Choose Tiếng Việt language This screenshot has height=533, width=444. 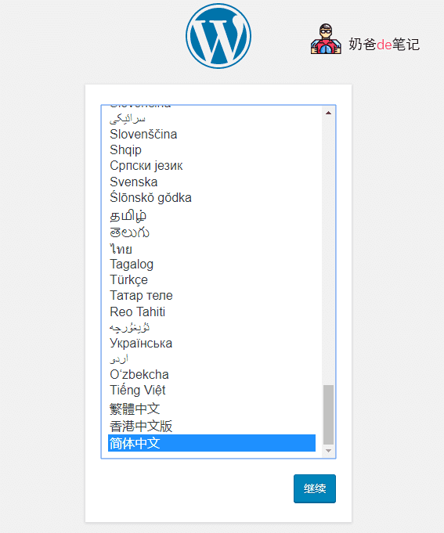[211, 391]
